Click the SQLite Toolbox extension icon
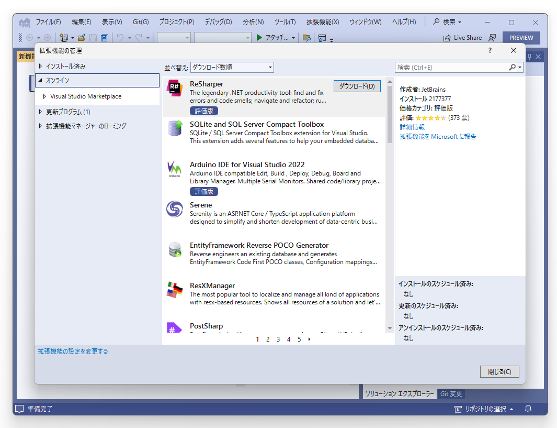This screenshot has height=428, width=557. (x=175, y=128)
